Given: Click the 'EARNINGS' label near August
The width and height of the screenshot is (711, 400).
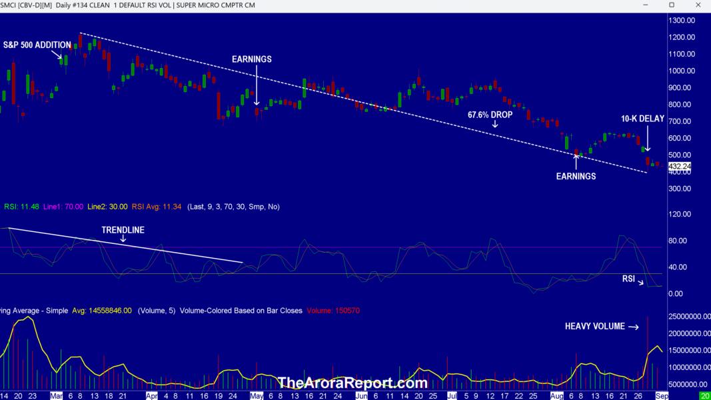Looking at the screenshot, I should click(576, 177).
